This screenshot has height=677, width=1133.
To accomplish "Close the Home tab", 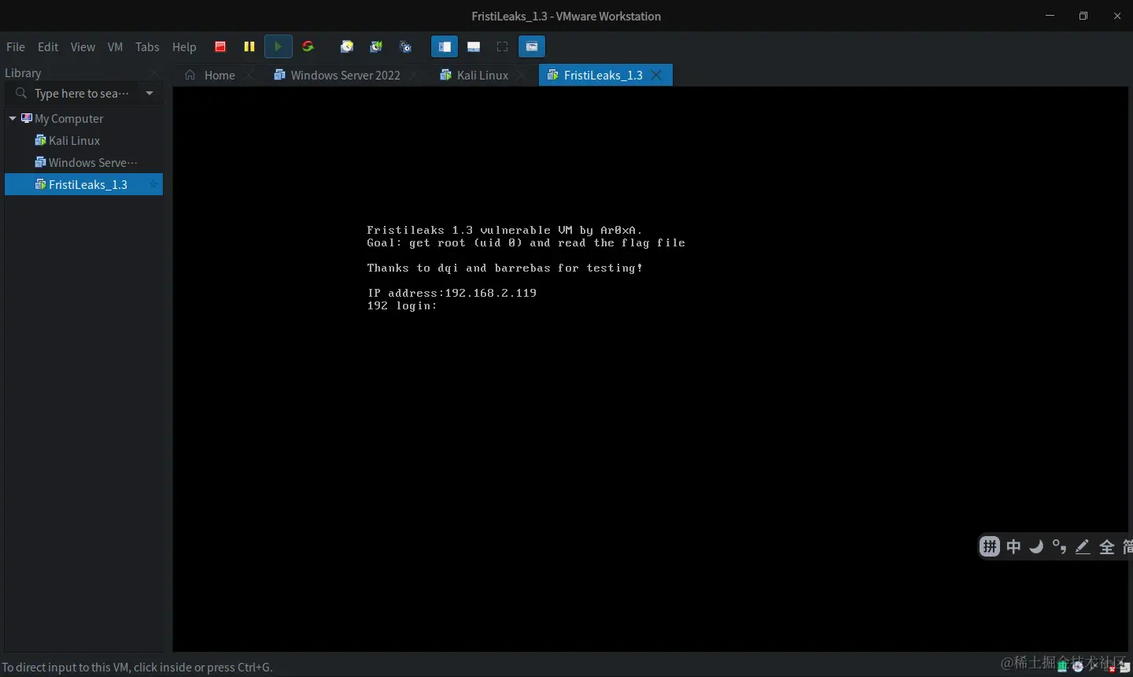I will click(x=249, y=75).
